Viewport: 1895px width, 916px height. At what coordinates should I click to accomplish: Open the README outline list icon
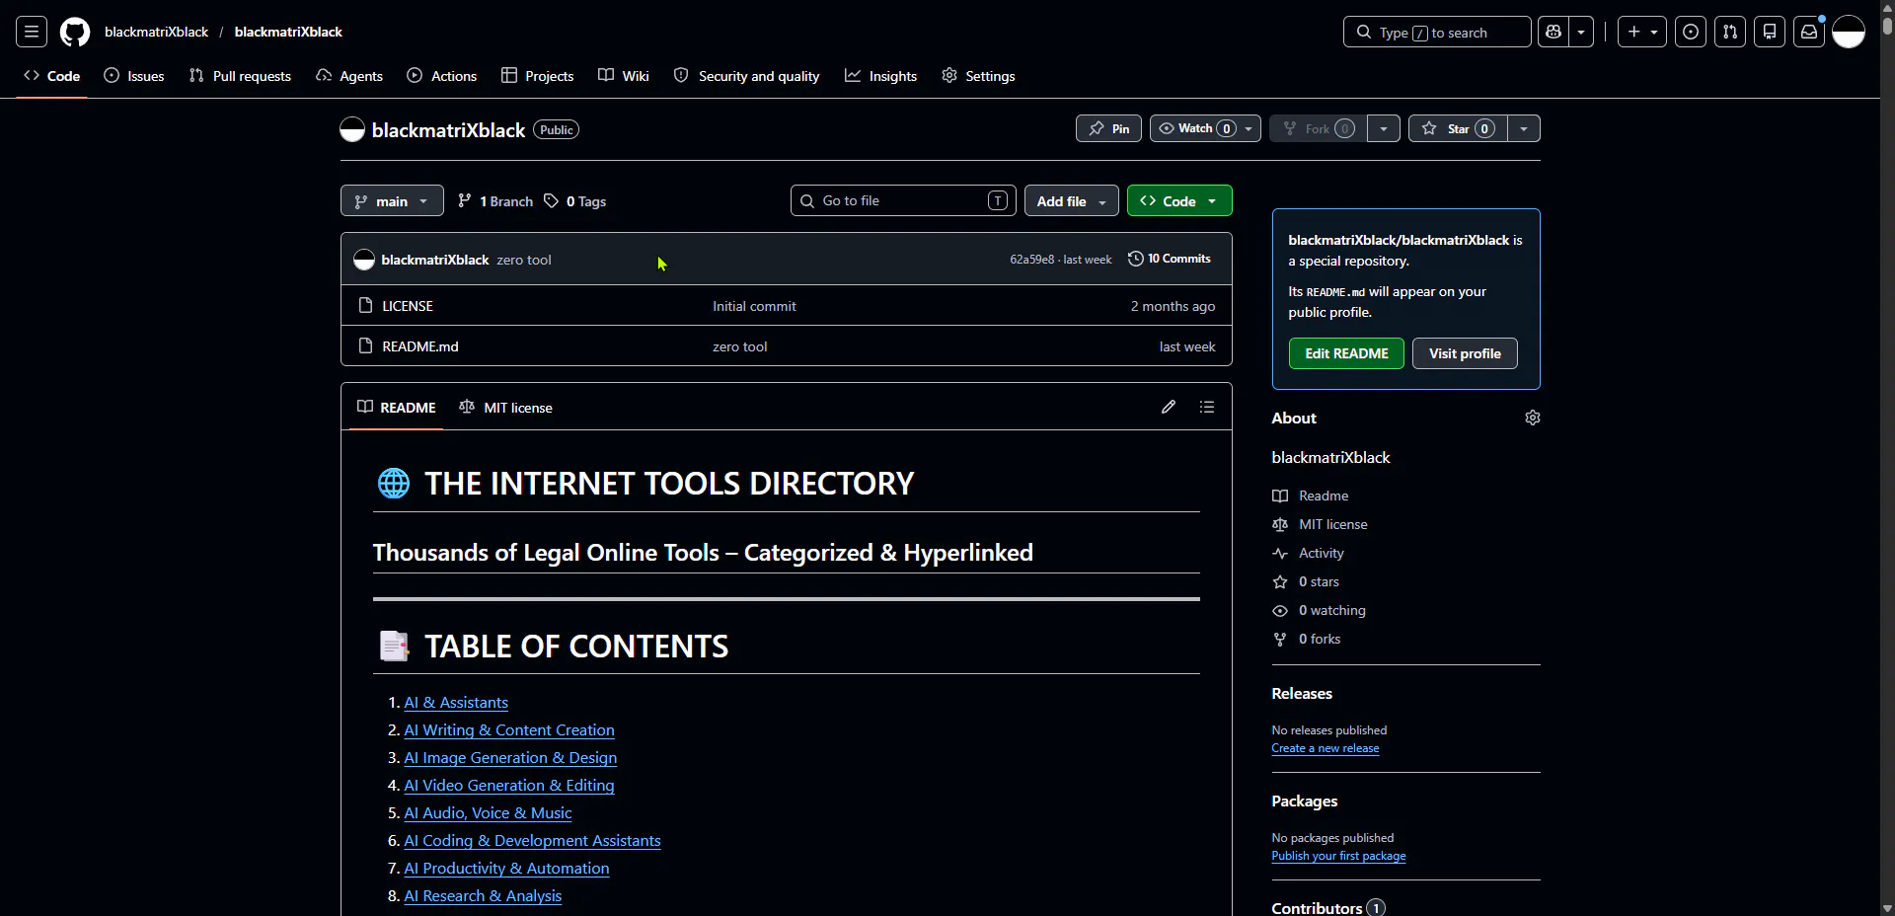coord(1206,407)
